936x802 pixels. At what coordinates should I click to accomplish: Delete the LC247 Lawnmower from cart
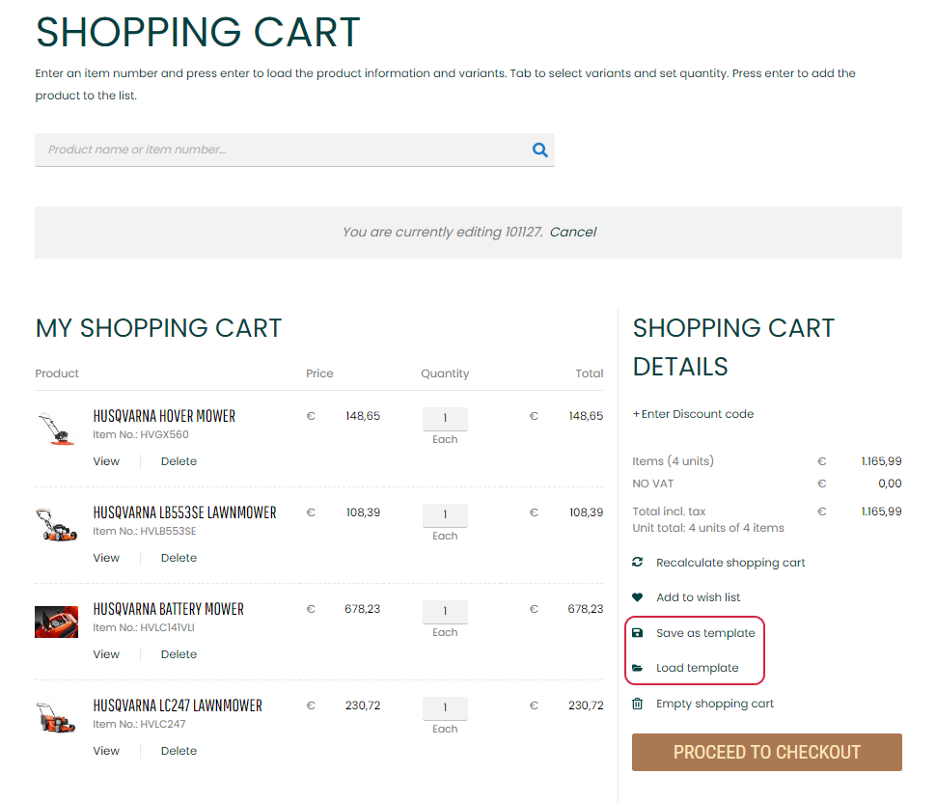coord(179,751)
